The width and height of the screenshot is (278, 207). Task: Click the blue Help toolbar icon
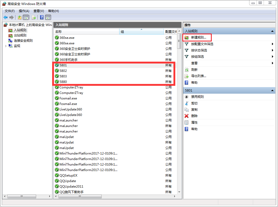[42, 17]
